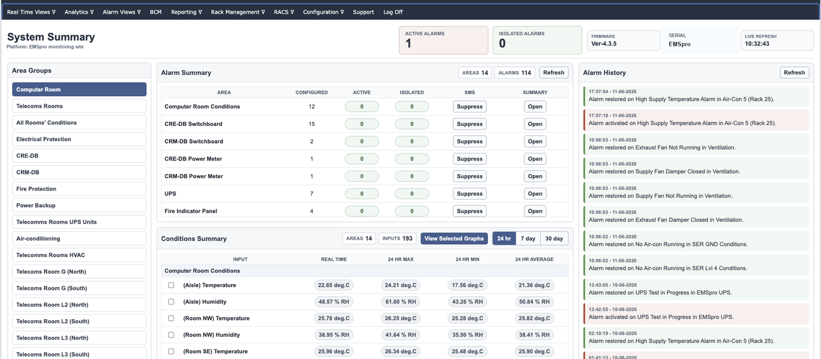821x359 pixels.
Task: Open summary for CRE-DB Power Meter
Action: coord(535,159)
